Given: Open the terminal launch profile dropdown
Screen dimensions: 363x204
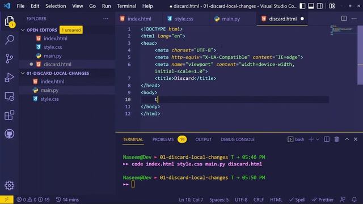Looking at the screenshot, I should (x=318, y=139).
